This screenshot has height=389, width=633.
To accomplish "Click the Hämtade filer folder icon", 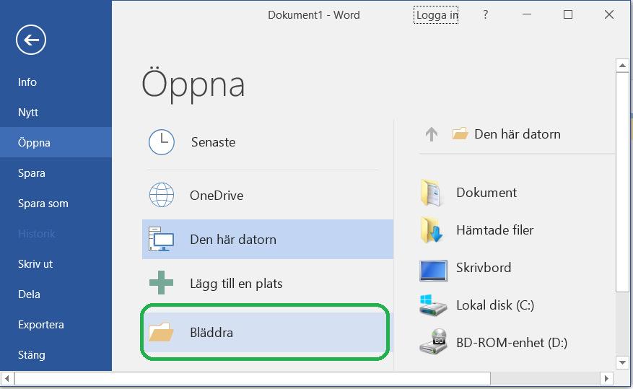I will pyautogui.click(x=432, y=230).
